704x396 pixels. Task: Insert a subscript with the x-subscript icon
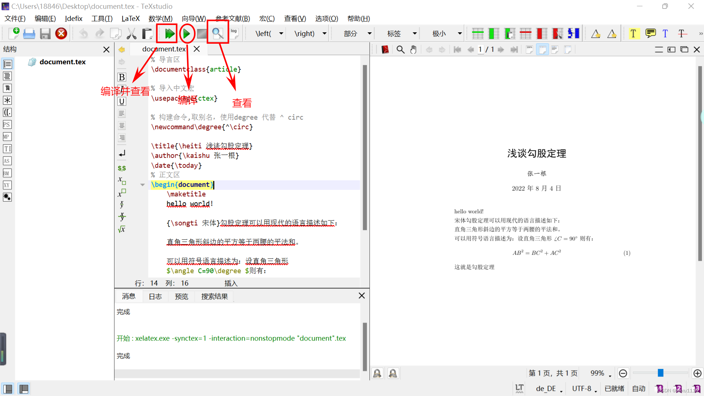click(122, 180)
